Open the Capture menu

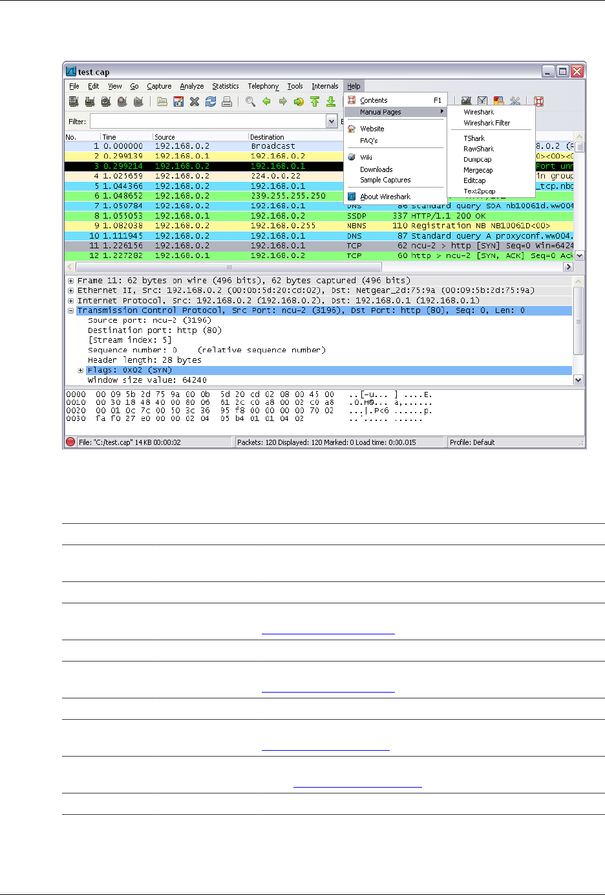[x=159, y=86]
